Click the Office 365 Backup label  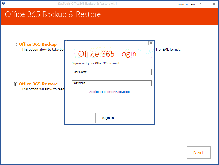[38, 44]
